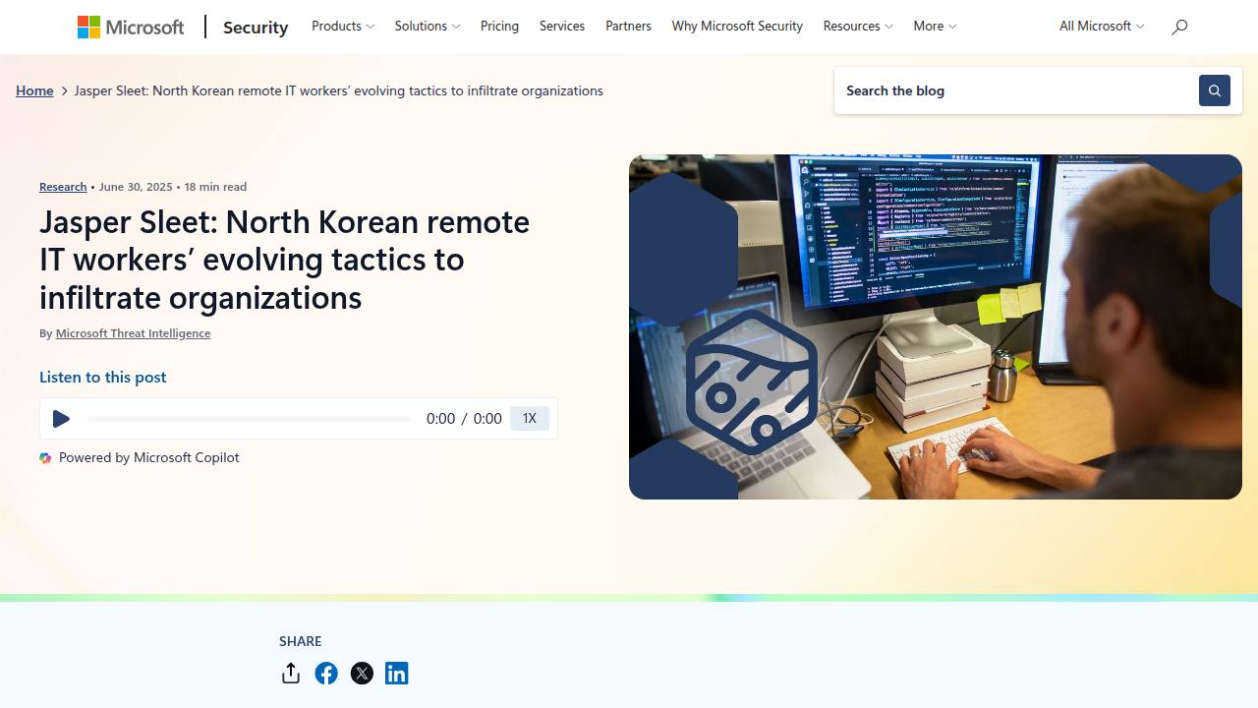Image resolution: width=1258 pixels, height=708 pixels.
Task: Open the site search magnifier icon
Action: [1179, 27]
